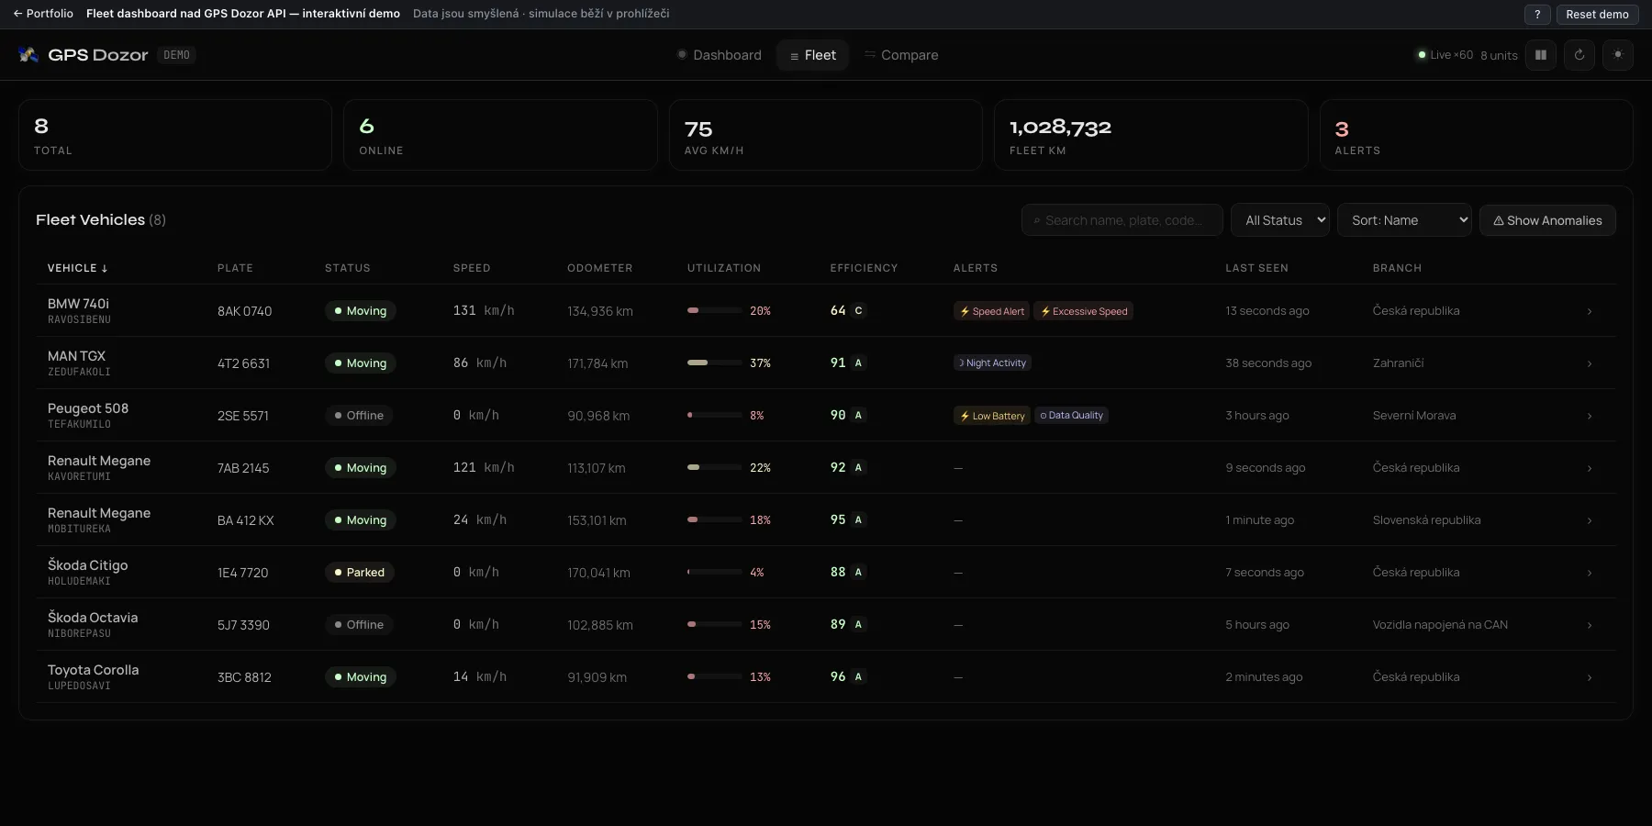
Task: Click the ONLINE summary card showing 6
Action: [500, 135]
